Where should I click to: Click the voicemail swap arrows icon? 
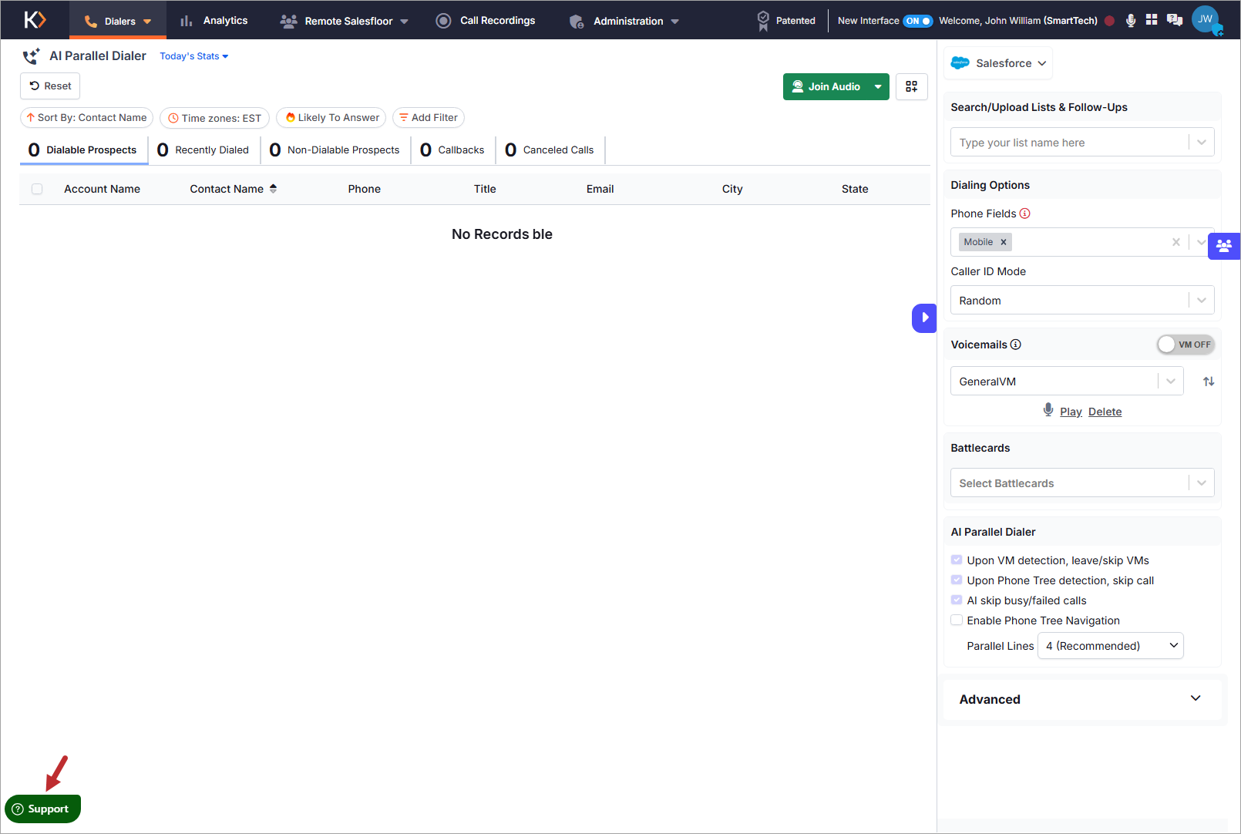[1209, 382]
